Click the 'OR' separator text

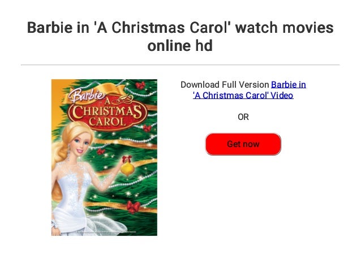(243, 117)
